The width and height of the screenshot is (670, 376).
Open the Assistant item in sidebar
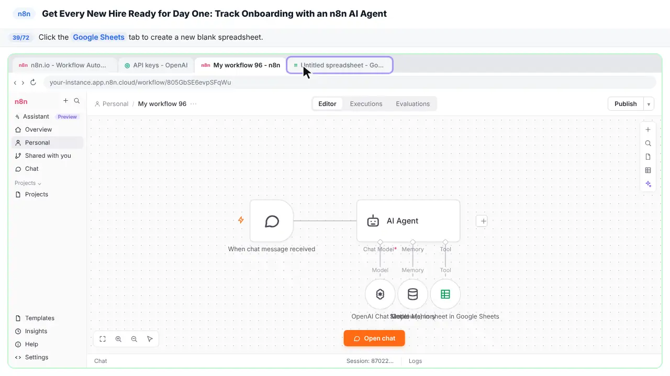(x=47, y=116)
